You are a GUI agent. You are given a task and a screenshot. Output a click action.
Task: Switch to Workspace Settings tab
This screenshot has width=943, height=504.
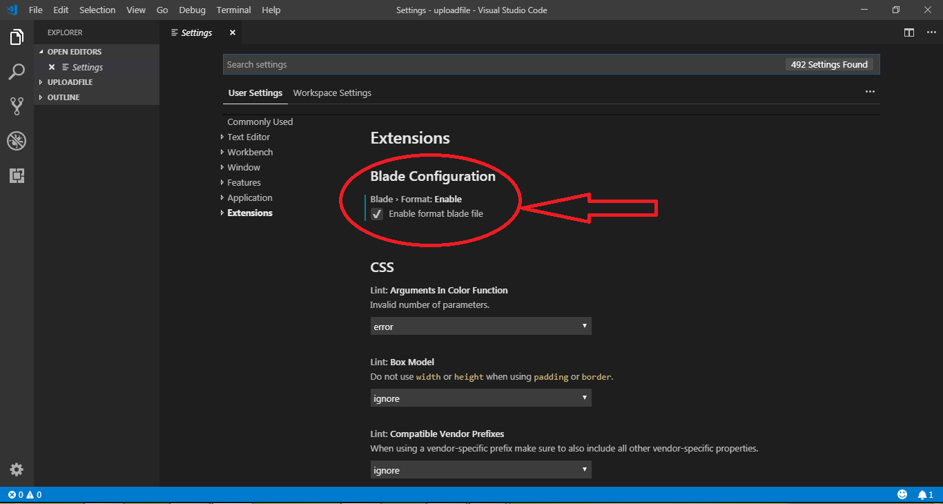[332, 93]
